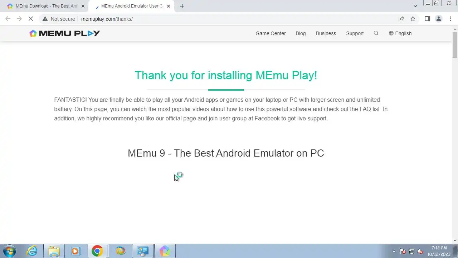Open the clock showing 7:12 PM
Screen dimensions: 458x258
[x=439, y=251]
